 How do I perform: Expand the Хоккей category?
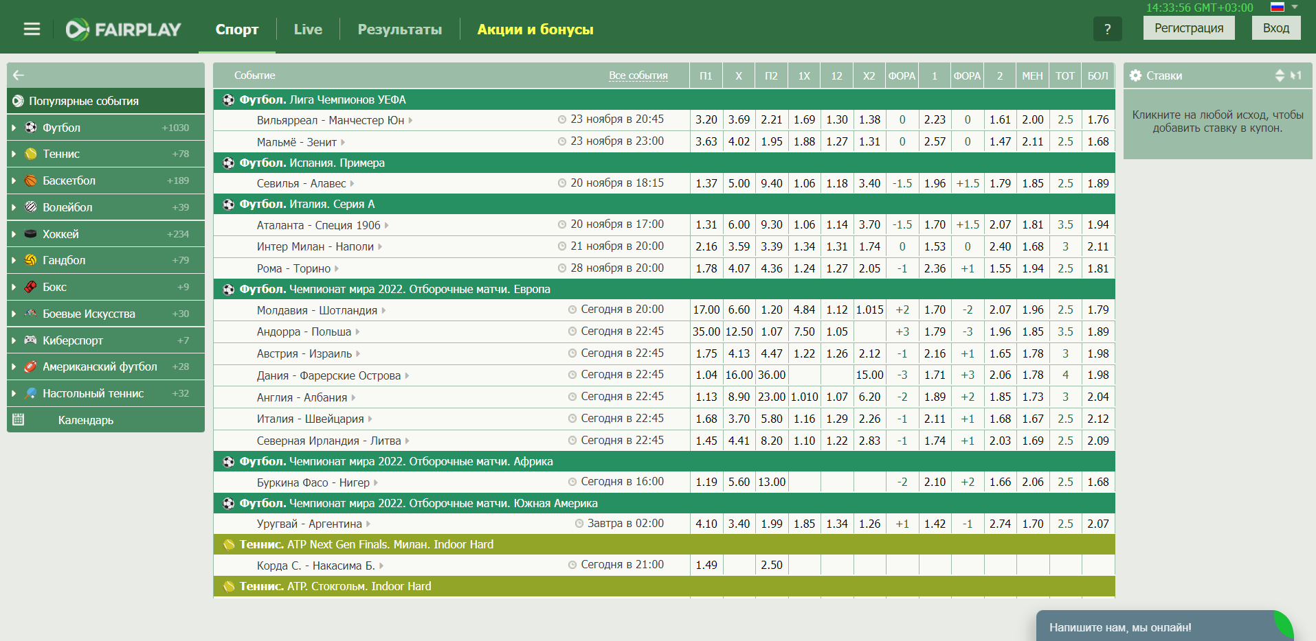pyautogui.click(x=106, y=234)
